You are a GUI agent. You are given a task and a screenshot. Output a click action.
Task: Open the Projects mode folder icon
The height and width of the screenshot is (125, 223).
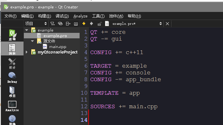[x=12, y=91]
